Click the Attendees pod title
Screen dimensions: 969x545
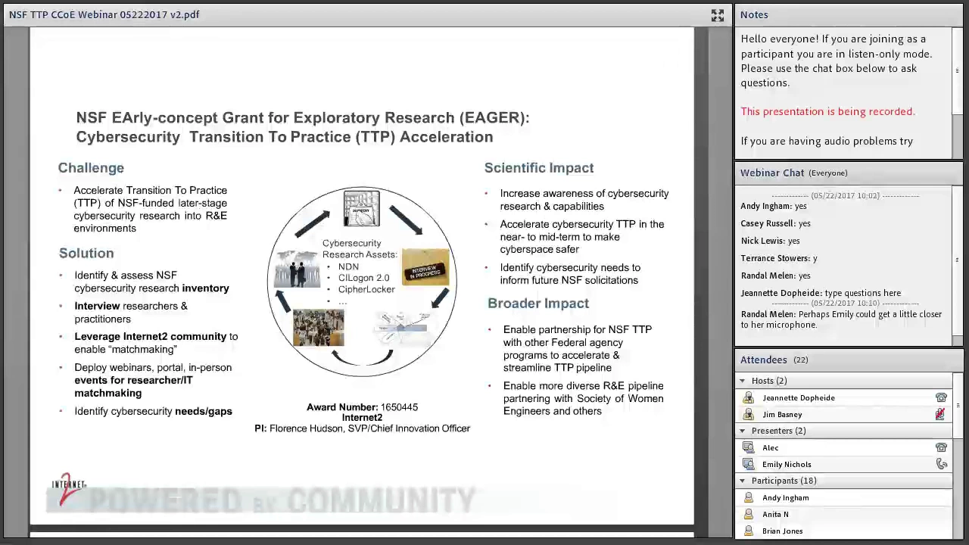click(764, 360)
